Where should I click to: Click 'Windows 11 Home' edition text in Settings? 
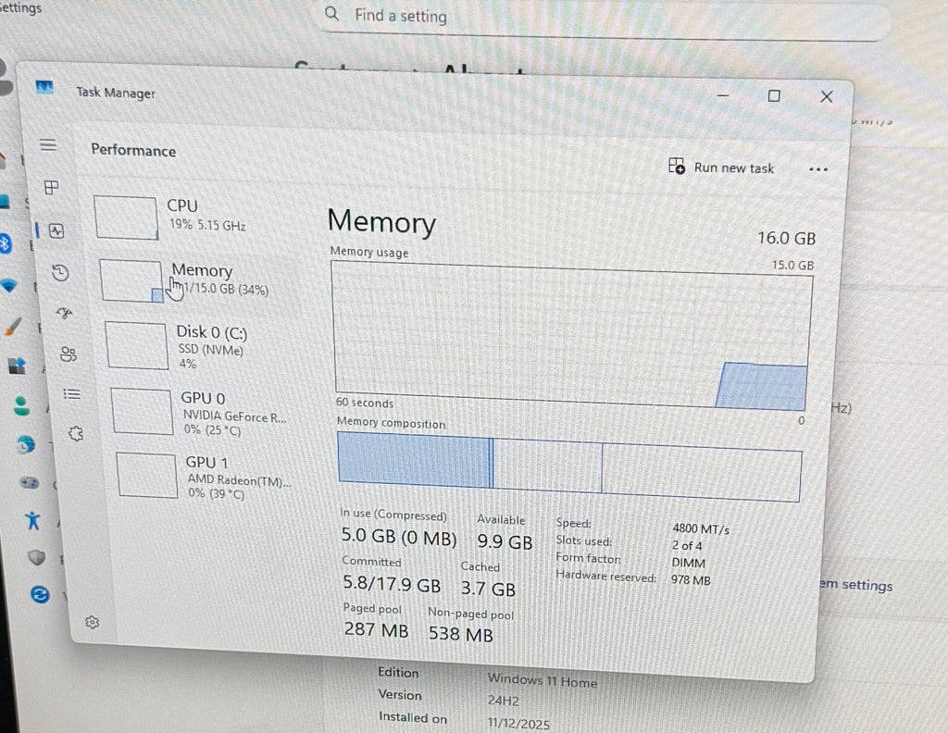click(543, 680)
